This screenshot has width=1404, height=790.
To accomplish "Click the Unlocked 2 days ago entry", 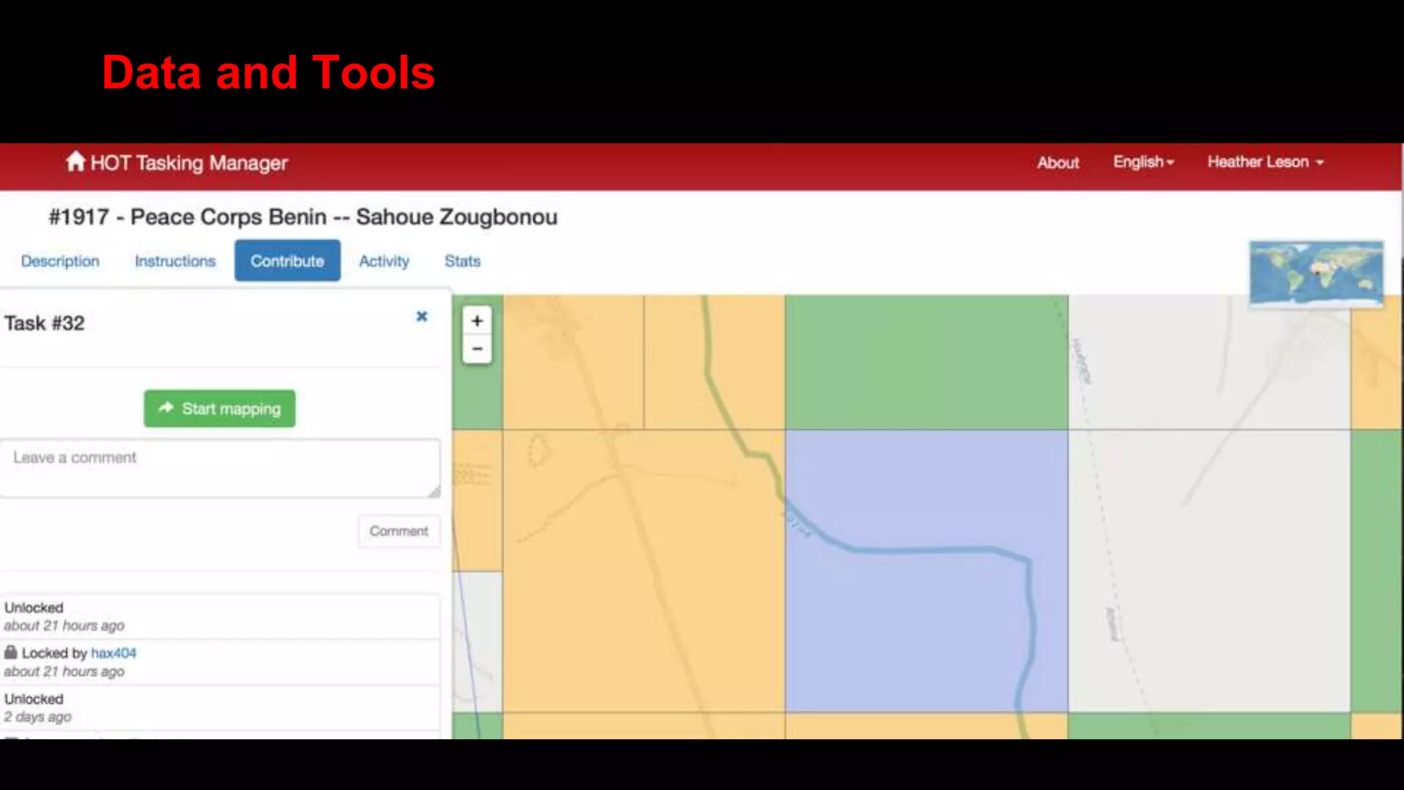I will (219, 708).
